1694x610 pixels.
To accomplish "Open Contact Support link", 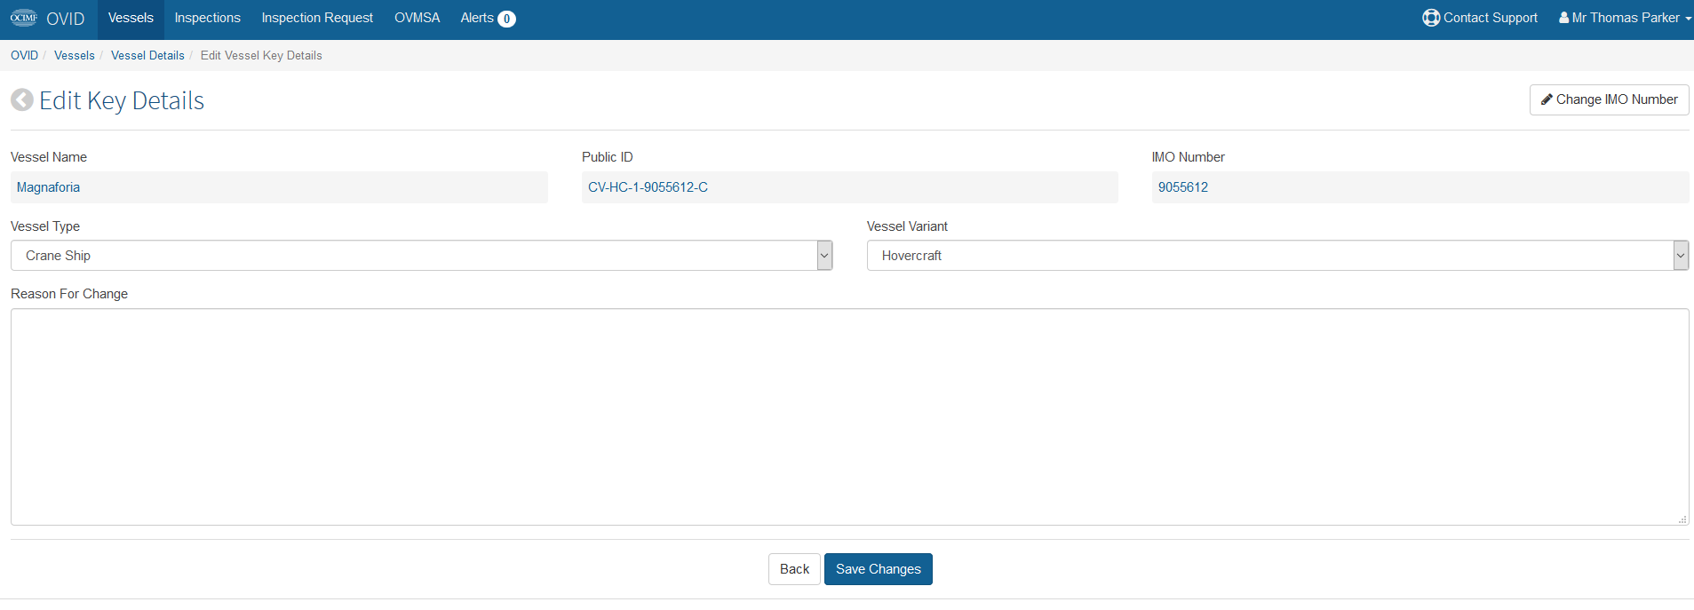I will click(1480, 18).
